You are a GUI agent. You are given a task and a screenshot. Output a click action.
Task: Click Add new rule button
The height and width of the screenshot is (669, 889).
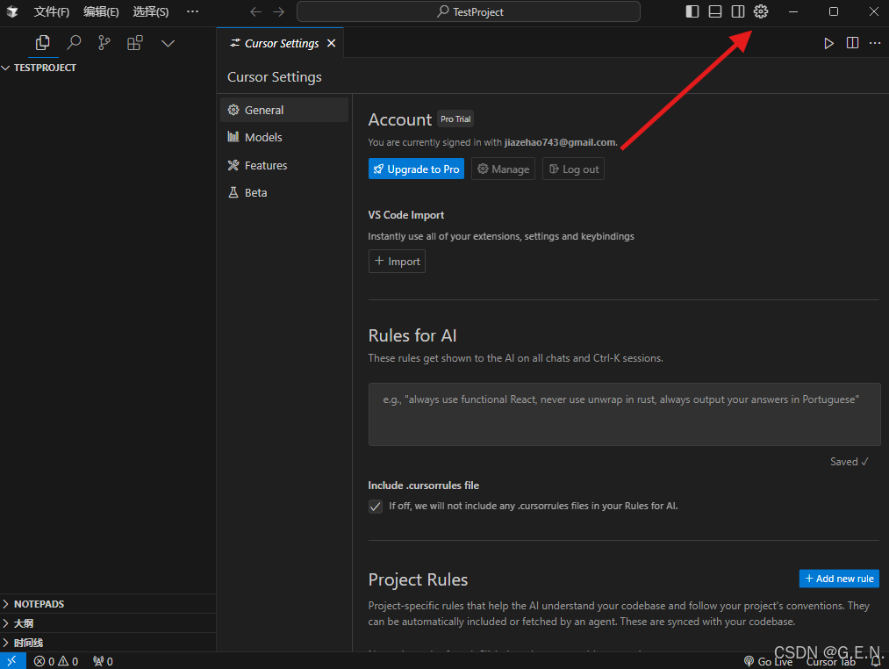tap(839, 579)
